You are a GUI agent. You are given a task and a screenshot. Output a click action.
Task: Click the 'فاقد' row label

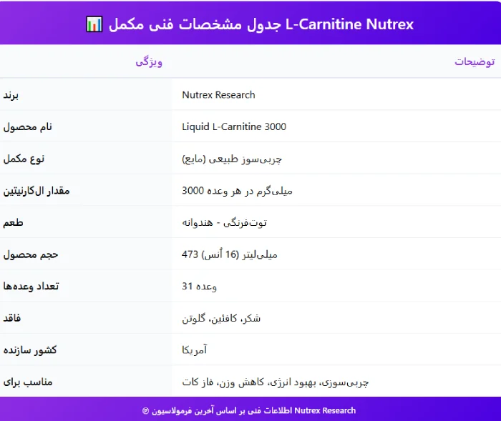tap(12, 318)
